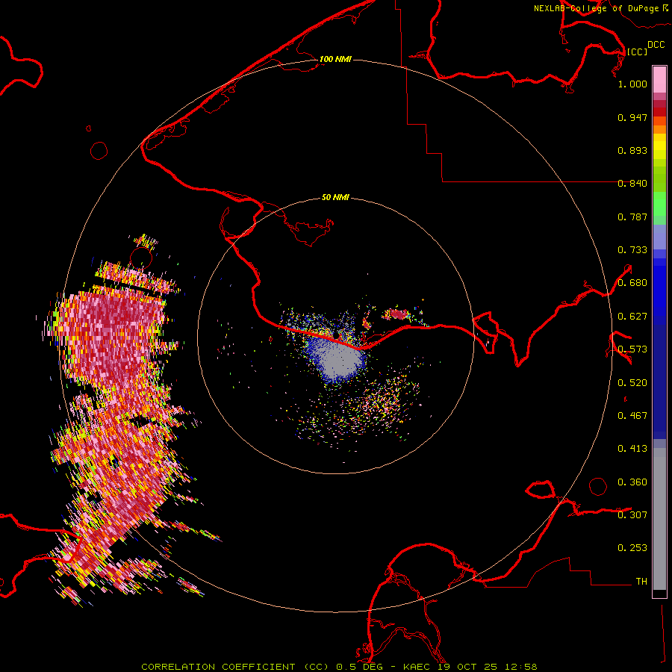Click the 0.787 color scale label
The width and height of the screenshot is (672, 672).
(x=632, y=217)
